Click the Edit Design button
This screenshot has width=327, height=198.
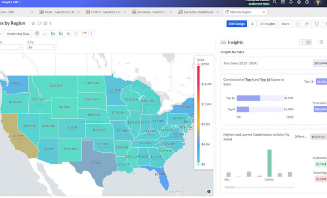pyautogui.click(x=237, y=24)
